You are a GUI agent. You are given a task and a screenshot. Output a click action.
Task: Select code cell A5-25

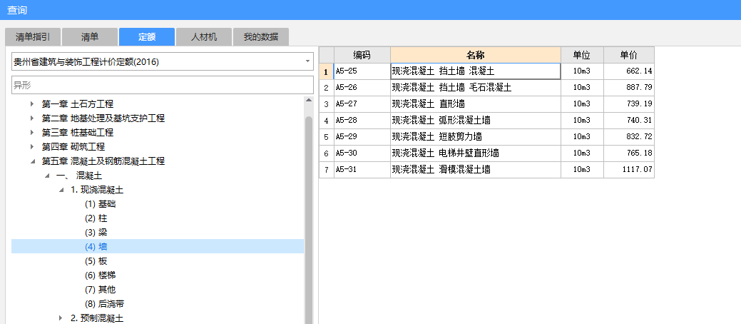tap(362, 71)
